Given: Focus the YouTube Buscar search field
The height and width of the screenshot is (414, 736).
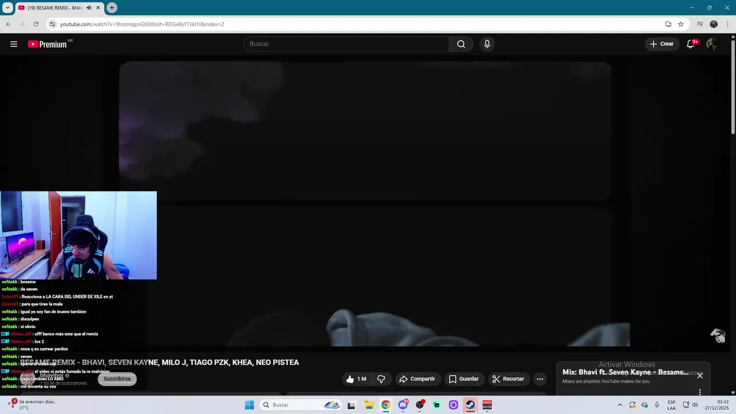Looking at the screenshot, I should pyautogui.click(x=346, y=44).
